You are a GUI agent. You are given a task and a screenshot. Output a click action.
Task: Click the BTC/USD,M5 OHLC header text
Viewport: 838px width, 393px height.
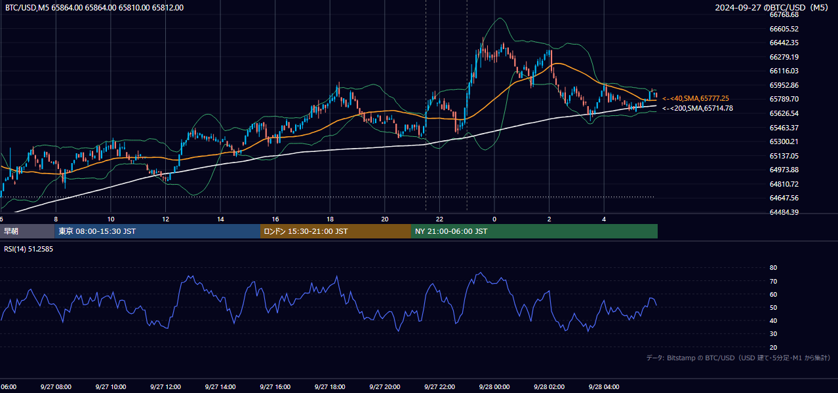(94, 8)
